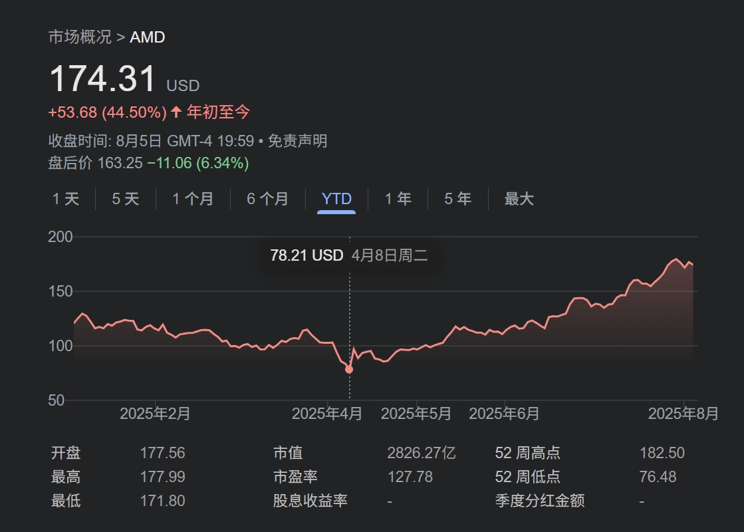Viewport: 744px width, 532px height.
Task: Open the 市场概况 breadcrumb link
Action: click(80, 37)
